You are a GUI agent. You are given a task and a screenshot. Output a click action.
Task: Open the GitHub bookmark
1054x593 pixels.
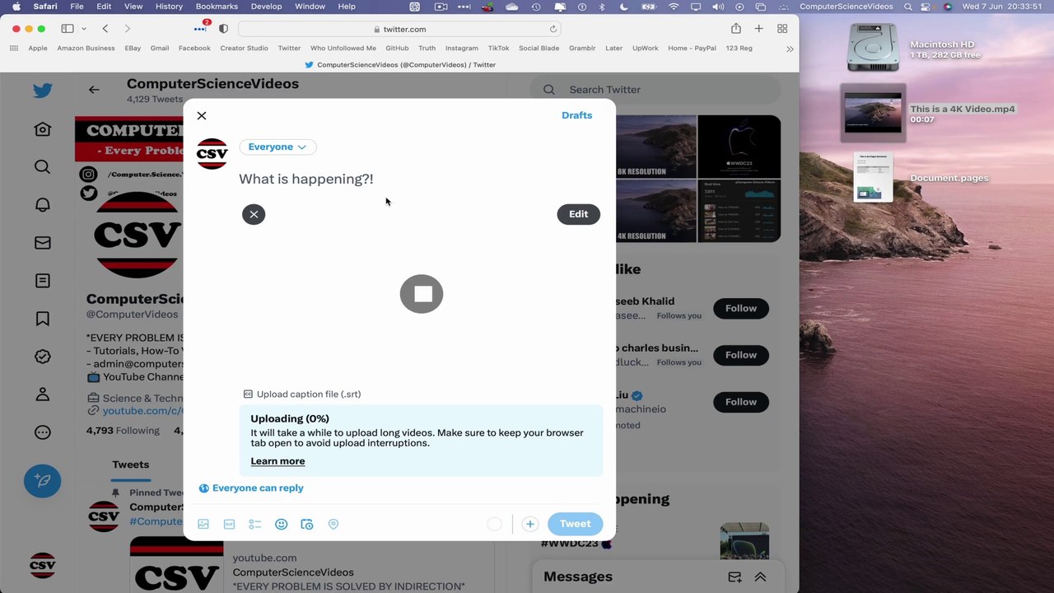[x=397, y=49]
